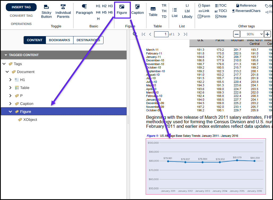Open the 90% zoom level dropdown
Viewport: 273px width, 200px height.
point(252,34)
